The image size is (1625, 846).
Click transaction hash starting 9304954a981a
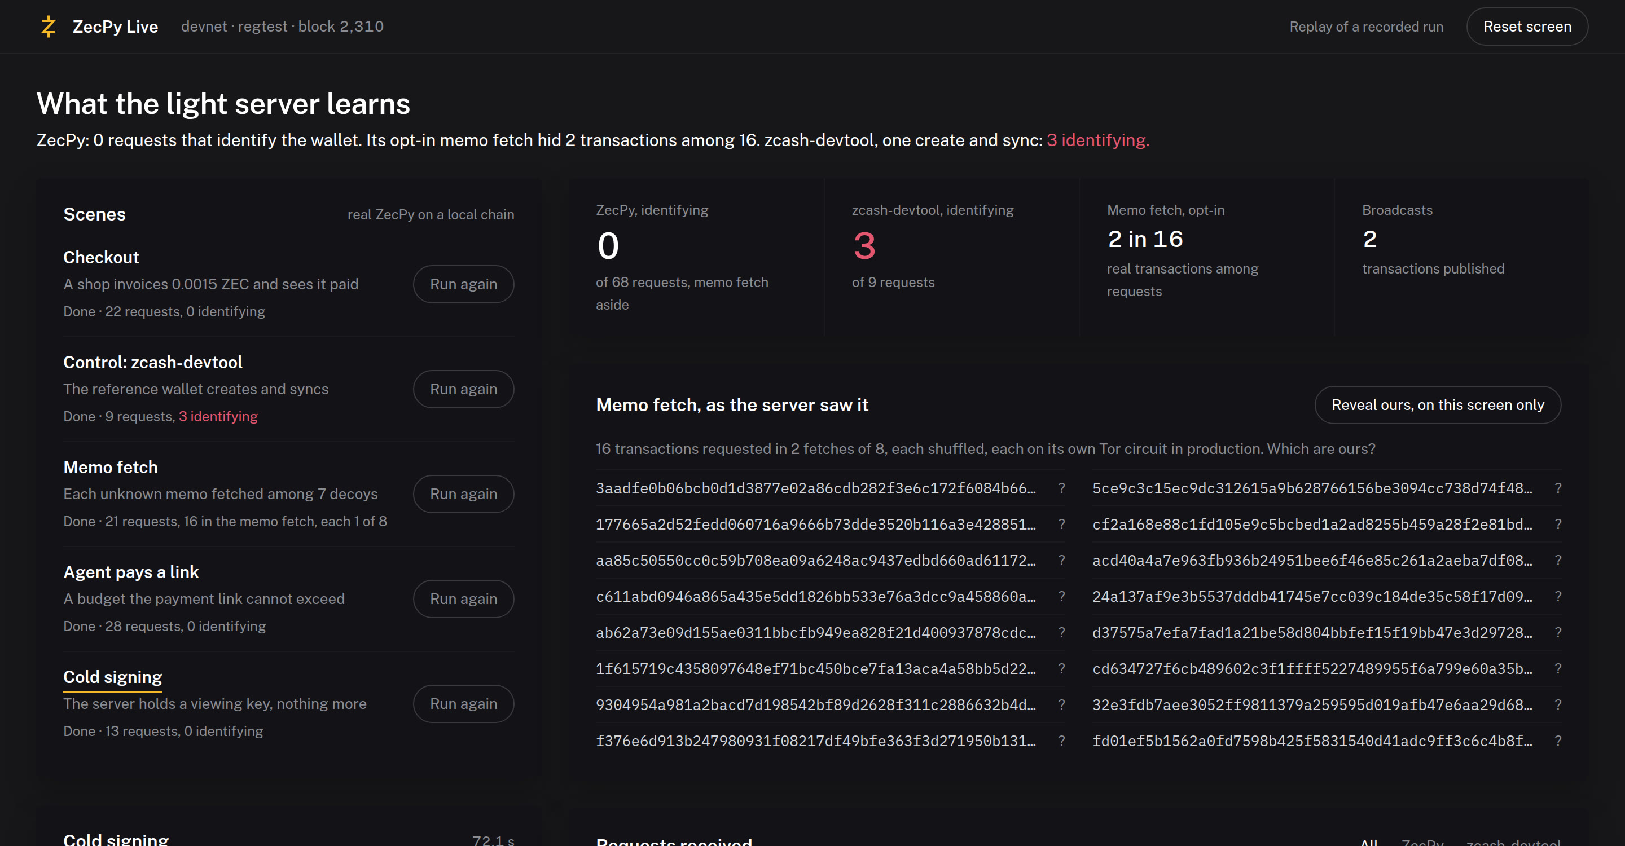816,704
